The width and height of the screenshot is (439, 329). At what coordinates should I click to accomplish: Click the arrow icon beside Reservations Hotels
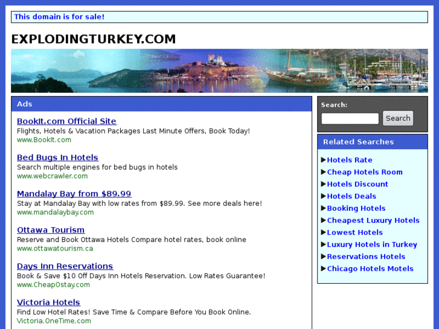coord(324,256)
